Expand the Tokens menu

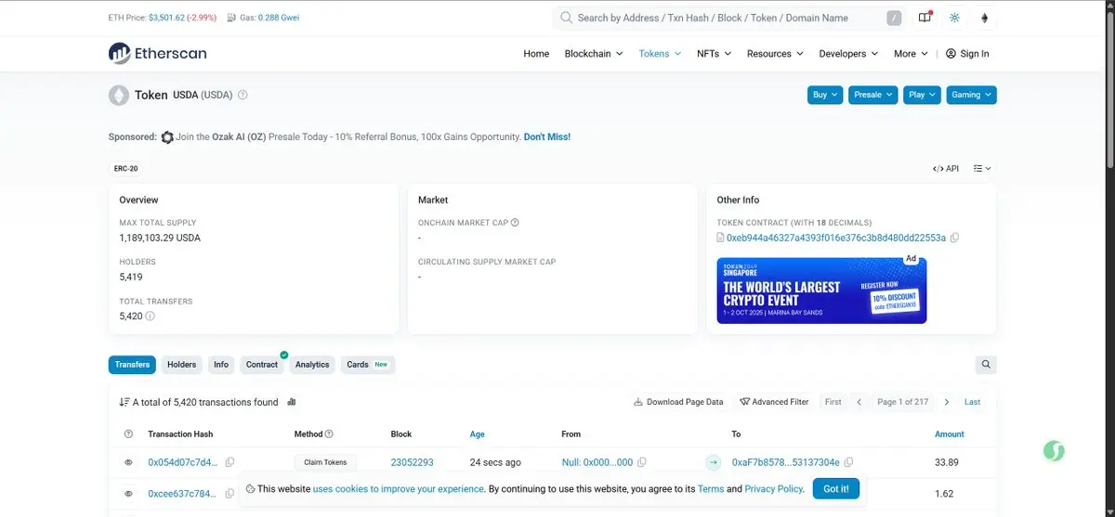tap(661, 54)
